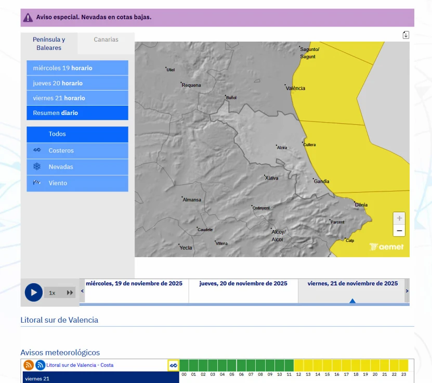Click the warning triangle in the banner
Screen dimensions: 432x383
pyautogui.click(x=28, y=18)
